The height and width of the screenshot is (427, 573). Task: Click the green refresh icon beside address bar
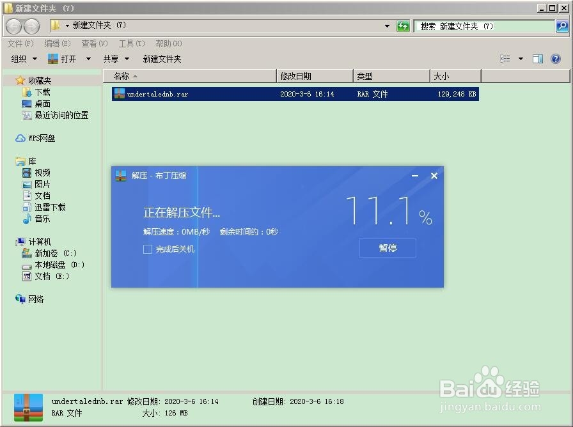click(x=403, y=26)
